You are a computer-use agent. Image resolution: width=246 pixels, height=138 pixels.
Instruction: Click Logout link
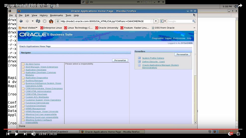click(x=168, y=38)
